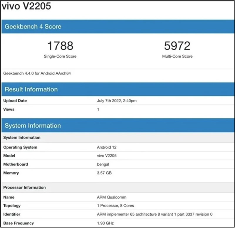
Task: Click the Single-Core Score label
Action: click(60, 56)
